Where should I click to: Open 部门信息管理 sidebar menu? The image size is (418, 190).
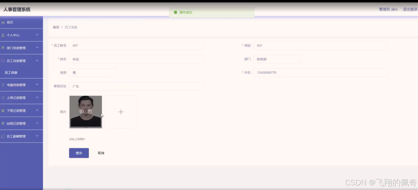(x=21, y=48)
